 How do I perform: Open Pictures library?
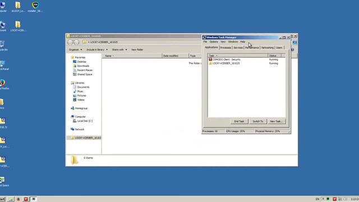coord(81,96)
